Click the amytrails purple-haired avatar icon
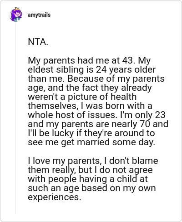The width and height of the screenshot is (182, 222). [16, 15]
